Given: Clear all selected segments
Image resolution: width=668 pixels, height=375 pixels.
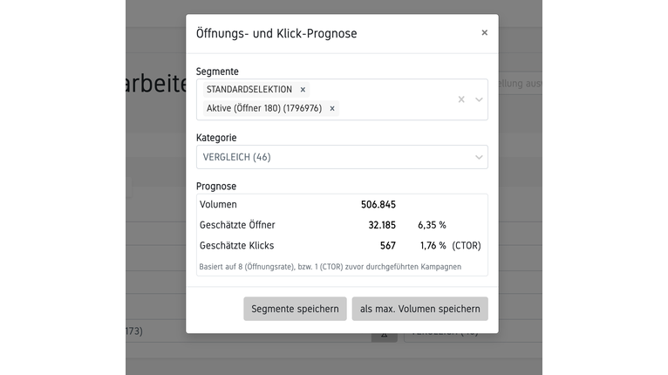Looking at the screenshot, I should (x=461, y=99).
